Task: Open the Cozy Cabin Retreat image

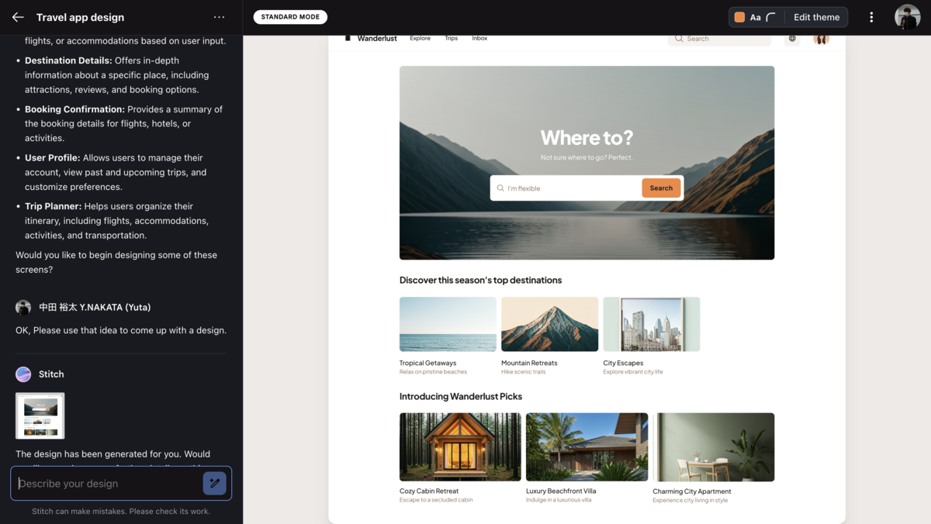Action: tap(460, 446)
